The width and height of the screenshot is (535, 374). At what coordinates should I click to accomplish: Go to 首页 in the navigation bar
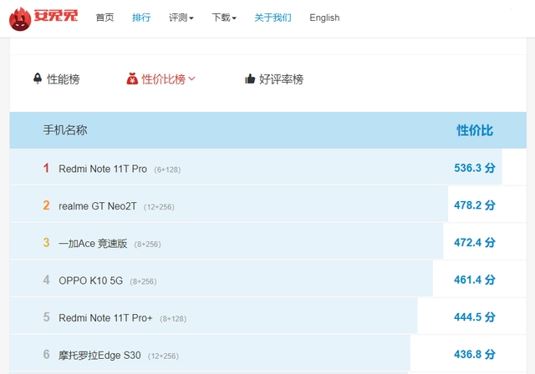105,18
